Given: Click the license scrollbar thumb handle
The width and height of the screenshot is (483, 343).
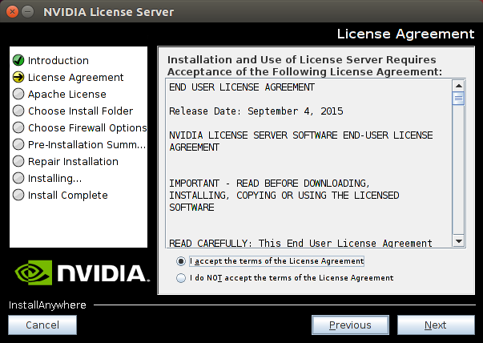Looking at the screenshot, I should (458, 99).
